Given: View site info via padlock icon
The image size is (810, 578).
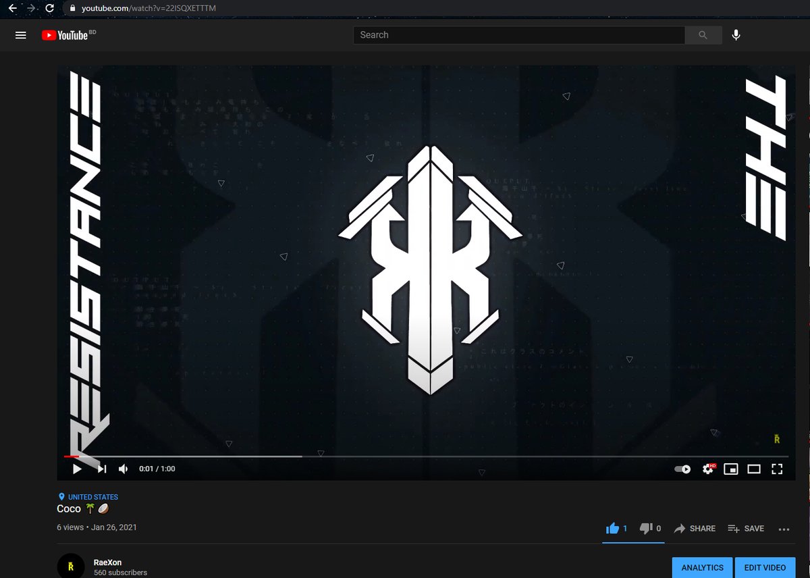Looking at the screenshot, I should (x=72, y=8).
